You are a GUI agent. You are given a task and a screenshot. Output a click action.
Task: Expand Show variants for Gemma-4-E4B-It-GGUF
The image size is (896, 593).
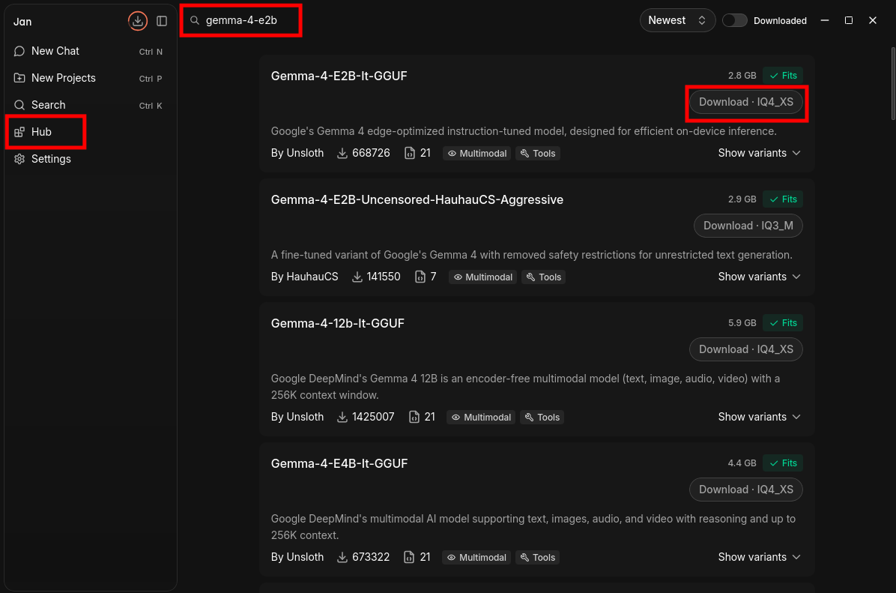759,557
